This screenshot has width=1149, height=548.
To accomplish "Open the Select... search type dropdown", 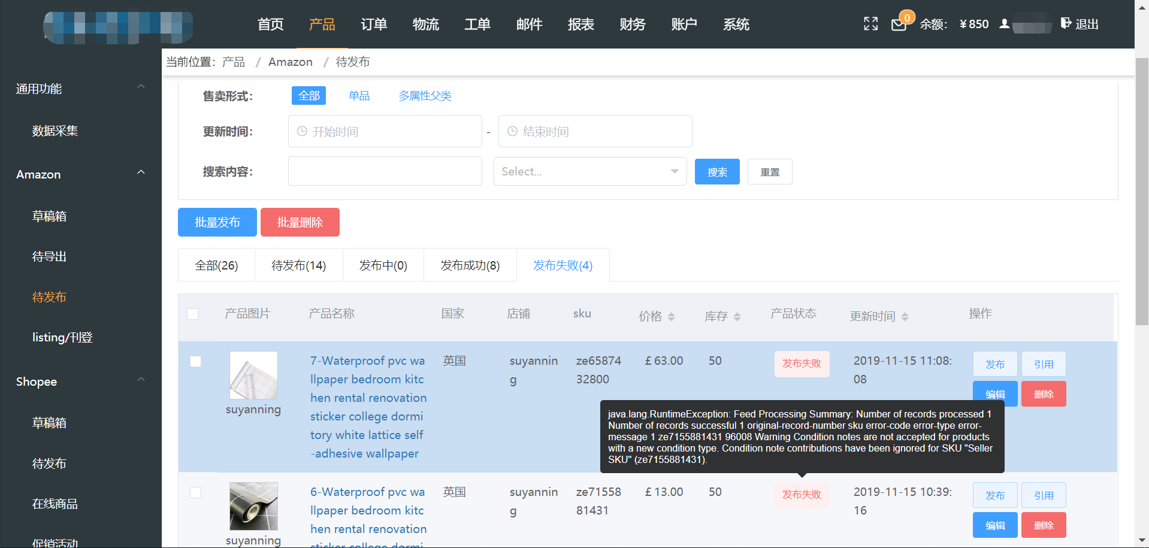I will [590, 171].
